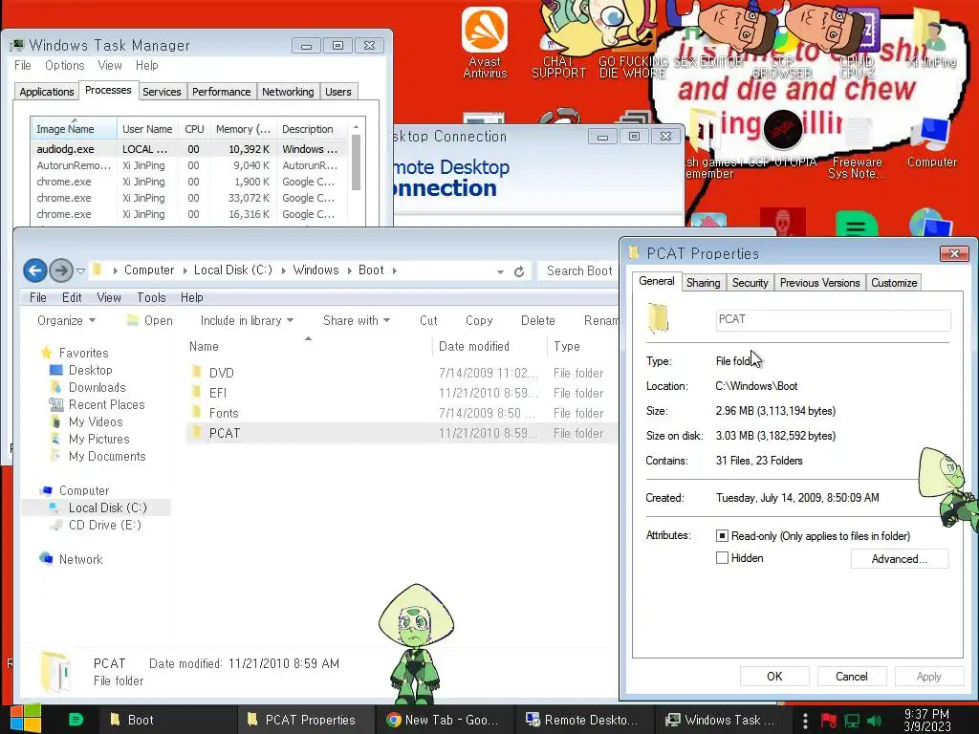
Task: Expand the chevron after Windows in breadcrumb
Action: 349,270
